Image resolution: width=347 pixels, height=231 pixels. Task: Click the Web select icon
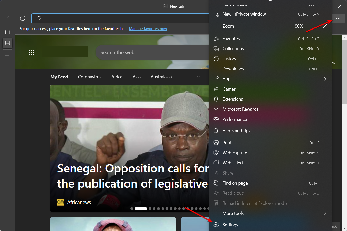[x=216, y=163]
